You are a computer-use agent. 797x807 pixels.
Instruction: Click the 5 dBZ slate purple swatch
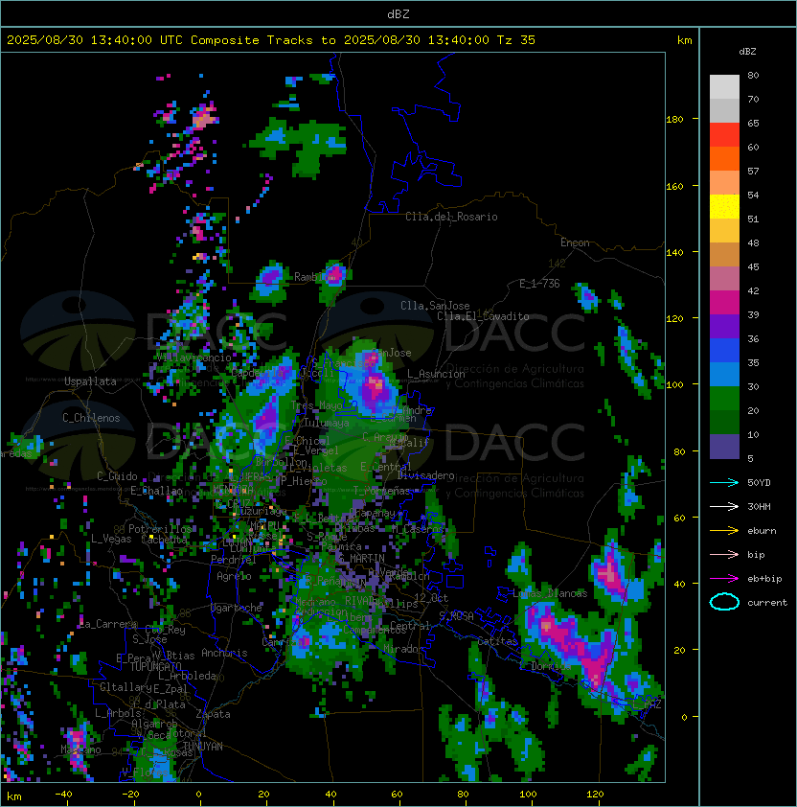click(x=724, y=447)
